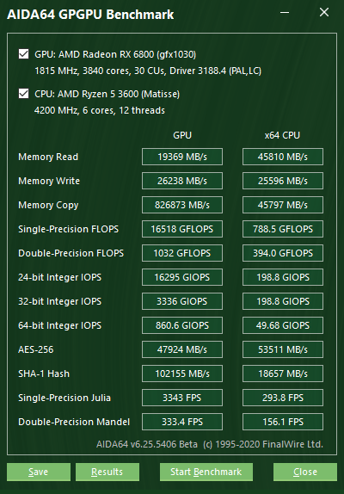The width and height of the screenshot is (344, 494).
Task: Click the GPU AES-256 47924 MB/s box
Action: click(182, 349)
